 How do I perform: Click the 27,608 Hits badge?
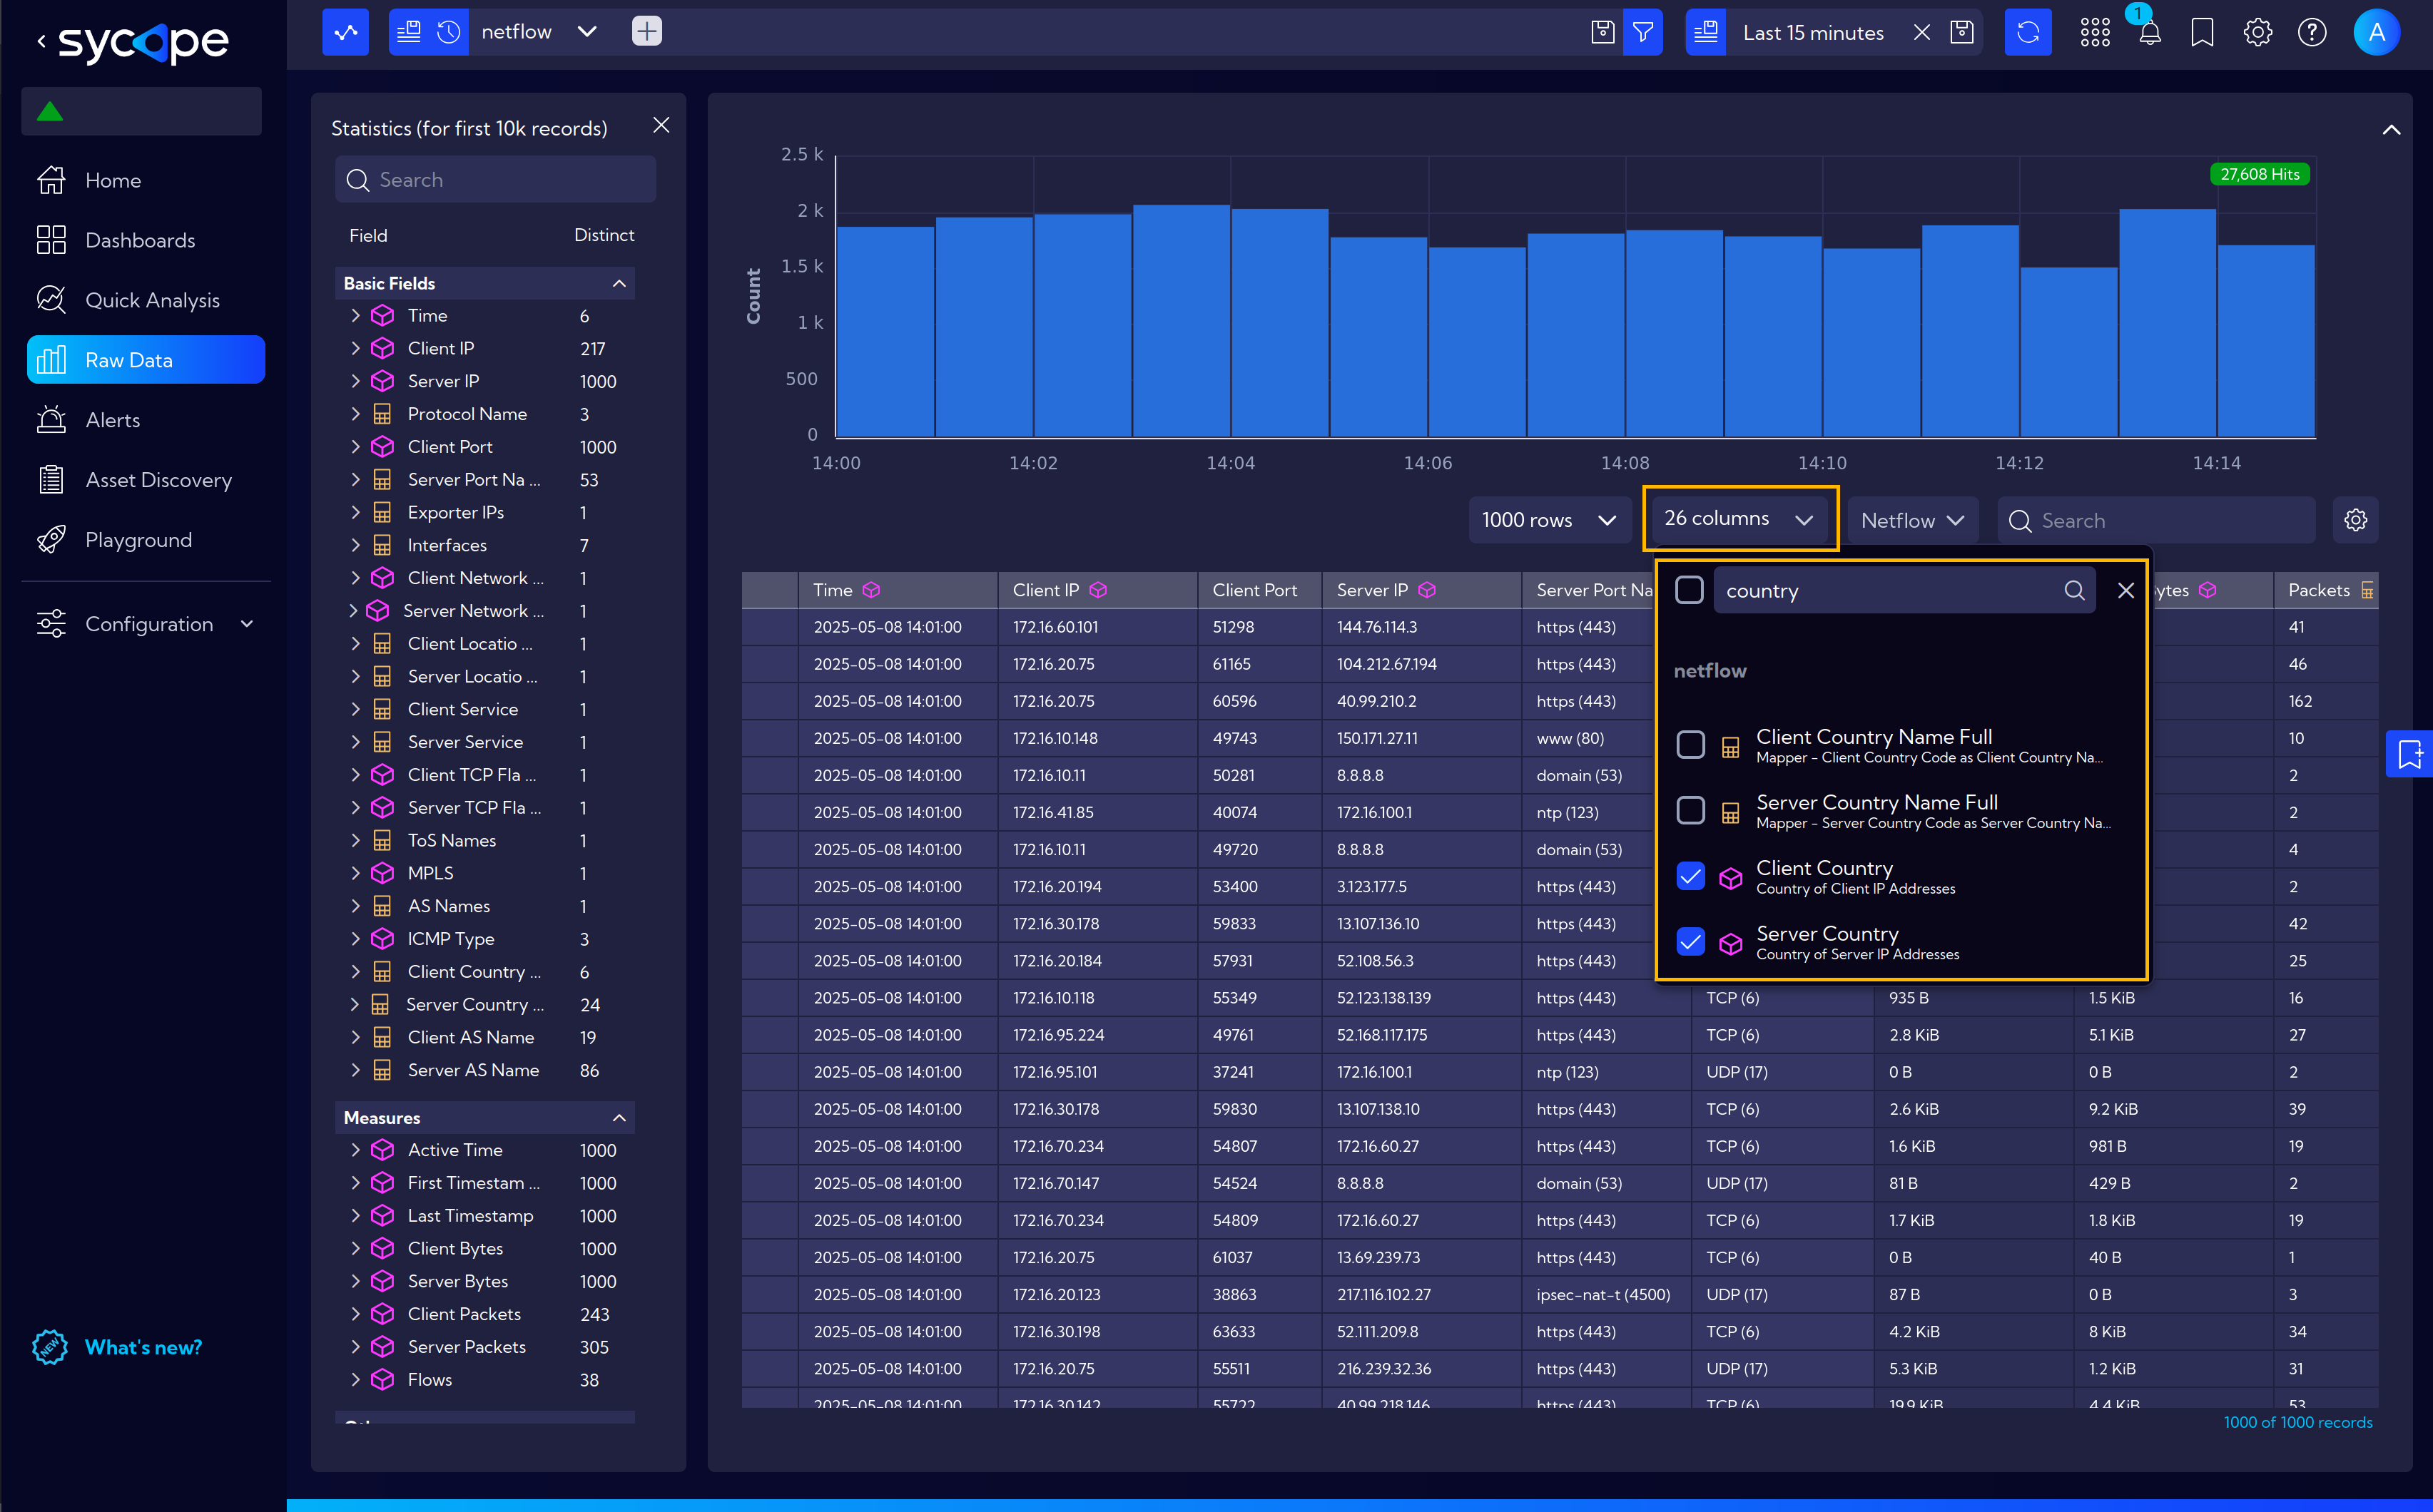(2260, 174)
